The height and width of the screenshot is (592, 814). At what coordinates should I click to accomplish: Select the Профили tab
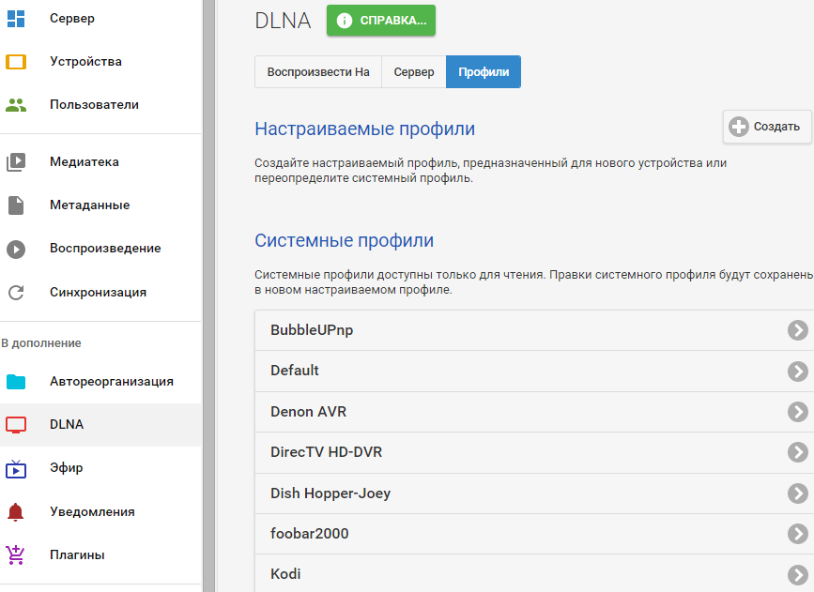click(484, 72)
